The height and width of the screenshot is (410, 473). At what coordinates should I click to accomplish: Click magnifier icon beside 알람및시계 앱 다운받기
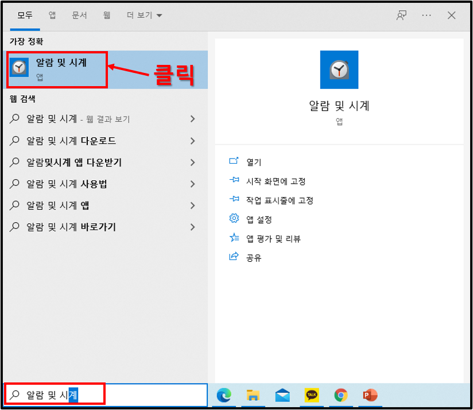pos(14,163)
